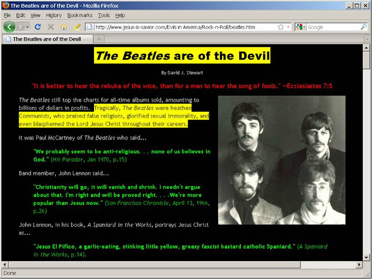Viewport: 372px width, 279px height.
Task: Select the yellow highlighter toolbar icon
Action: (77, 27)
